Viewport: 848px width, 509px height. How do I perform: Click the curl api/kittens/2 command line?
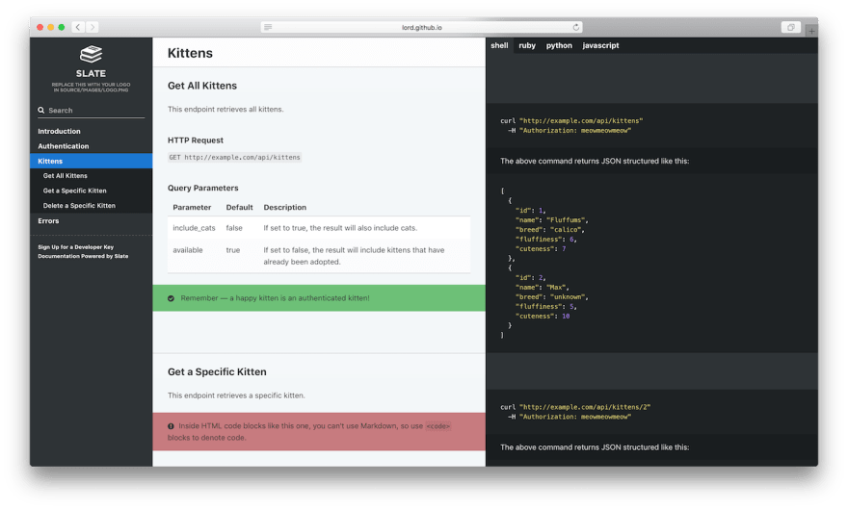pos(575,407)
